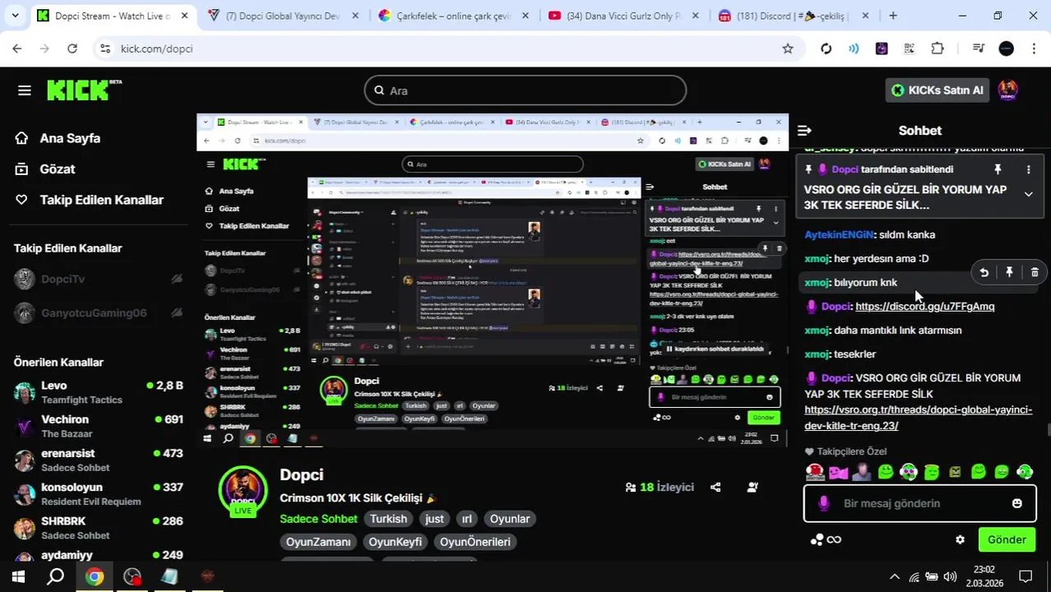Open the three-dot menu on pinned message
The height and width of the screenshot is (592, 1051).
1028,169
